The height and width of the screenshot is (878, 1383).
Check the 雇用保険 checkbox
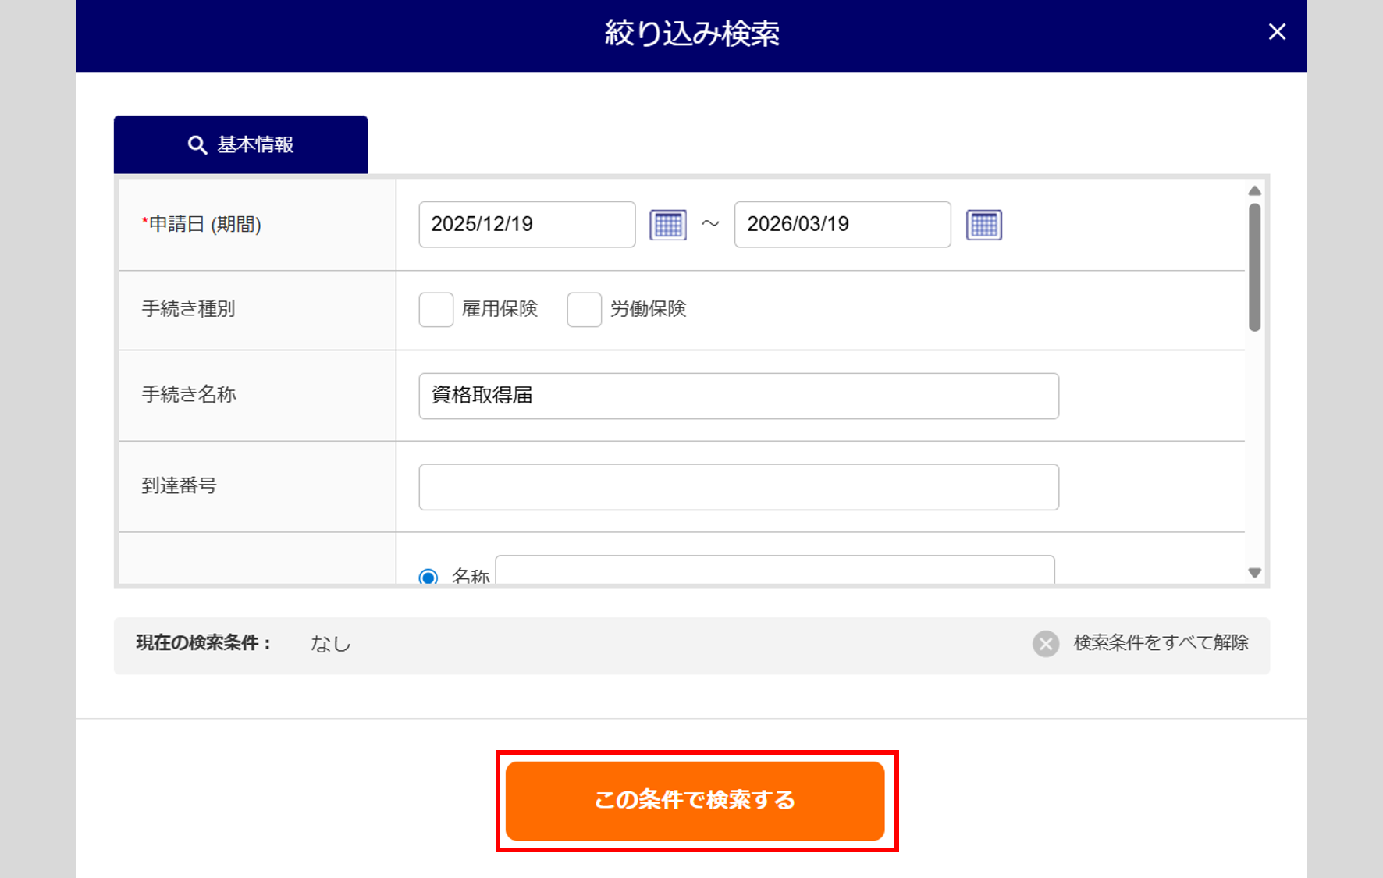pyautogui.click(x=436, y=310)
